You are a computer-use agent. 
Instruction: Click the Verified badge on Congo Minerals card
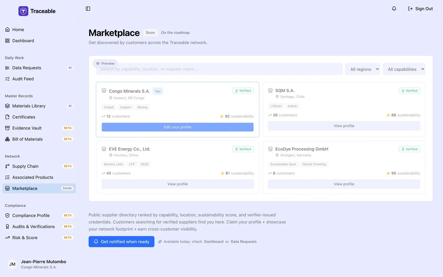pyautogui.click(x=243, y=91)
